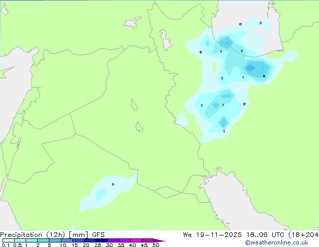Screen dimensions: 319x247
Task: Click the '0.5' legend scale label
Action: 18,245
